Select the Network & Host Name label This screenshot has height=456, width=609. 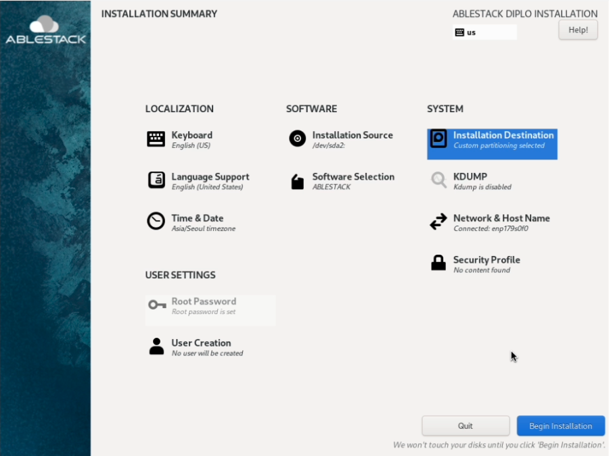point(501,218)
